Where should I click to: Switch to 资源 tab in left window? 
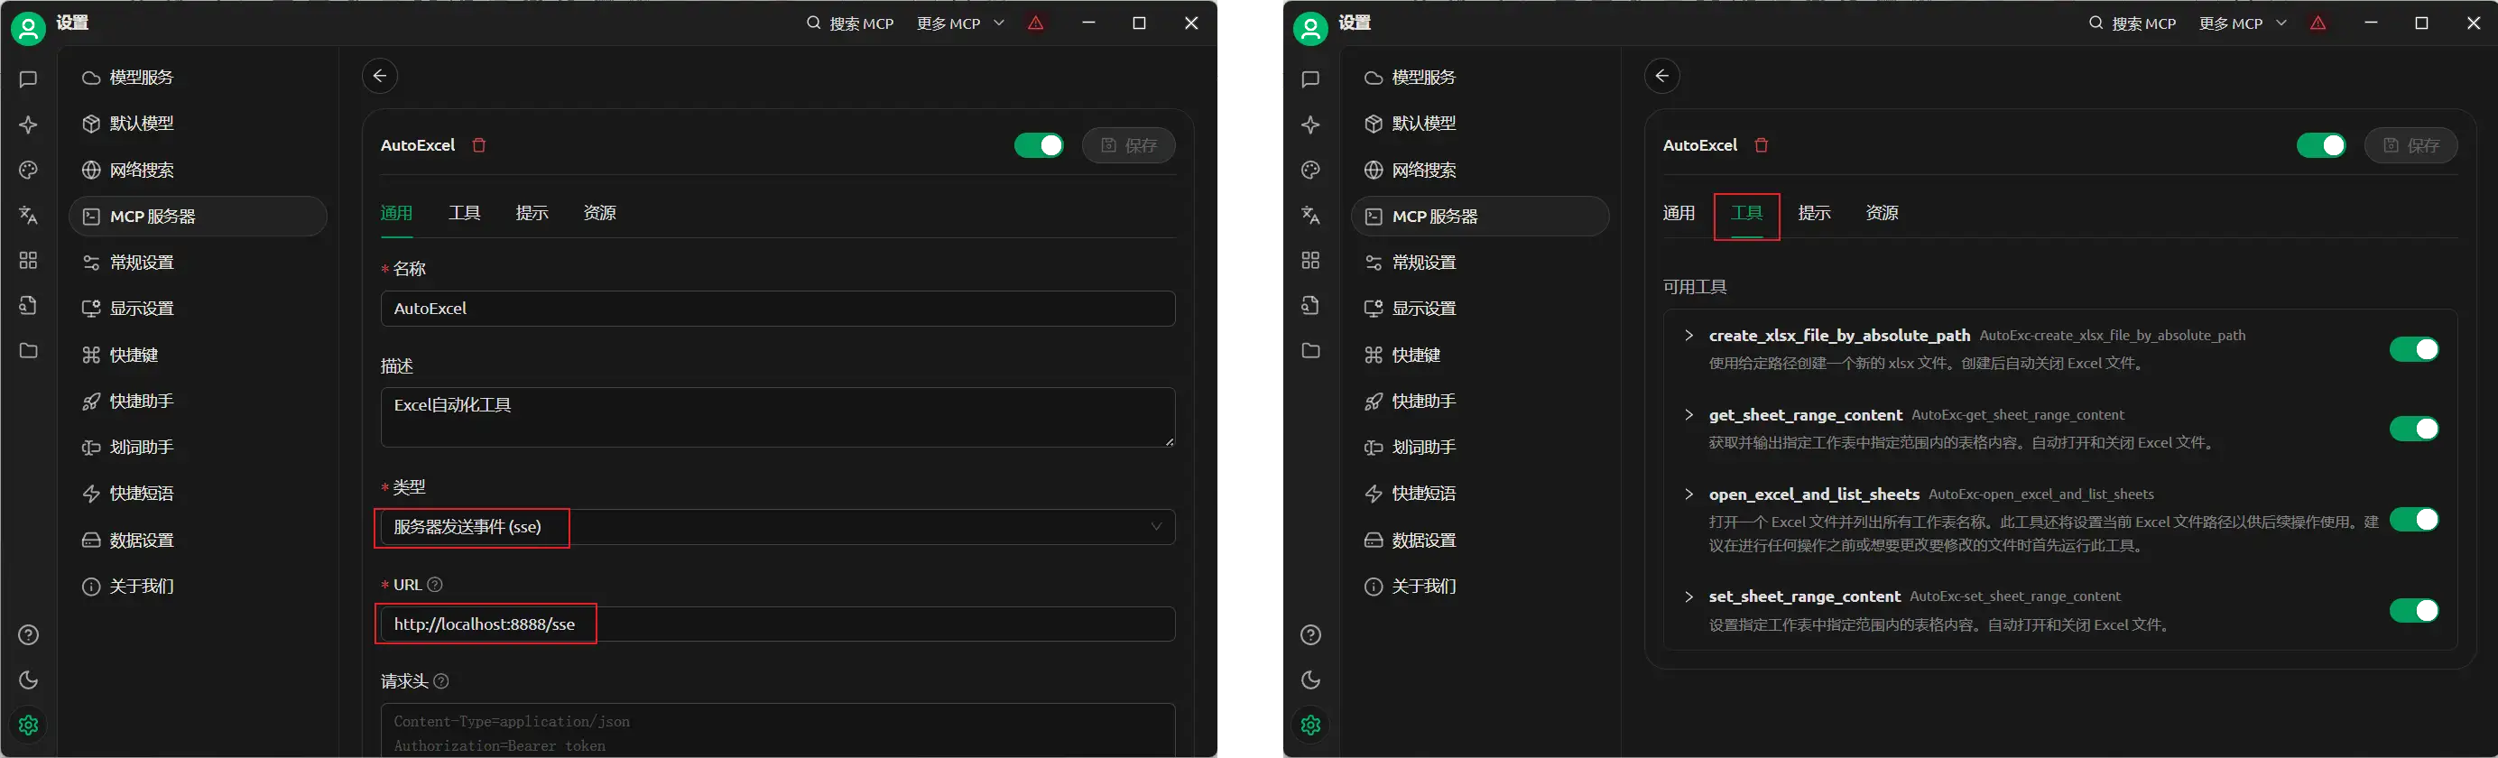(599, 213)
